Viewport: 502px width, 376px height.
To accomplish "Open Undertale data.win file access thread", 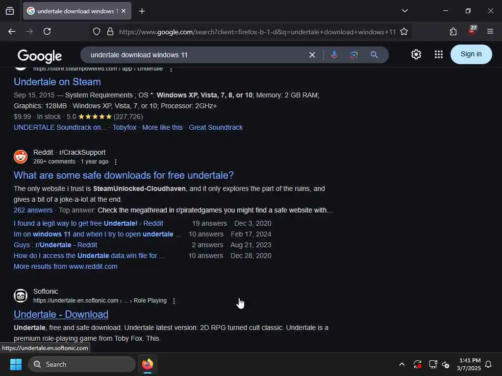I will tap(89, 256).
